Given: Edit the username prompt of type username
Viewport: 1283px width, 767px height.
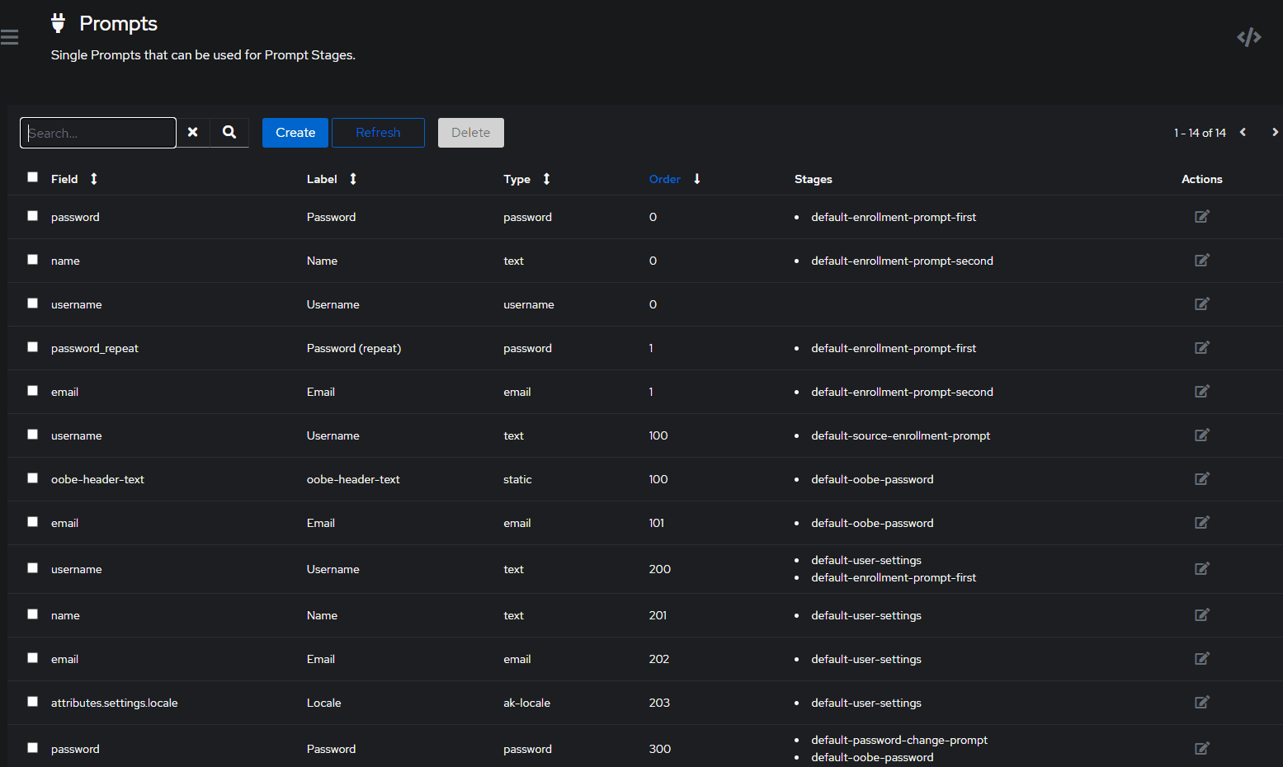Looking at the screenshot, I should (1201, 304).
